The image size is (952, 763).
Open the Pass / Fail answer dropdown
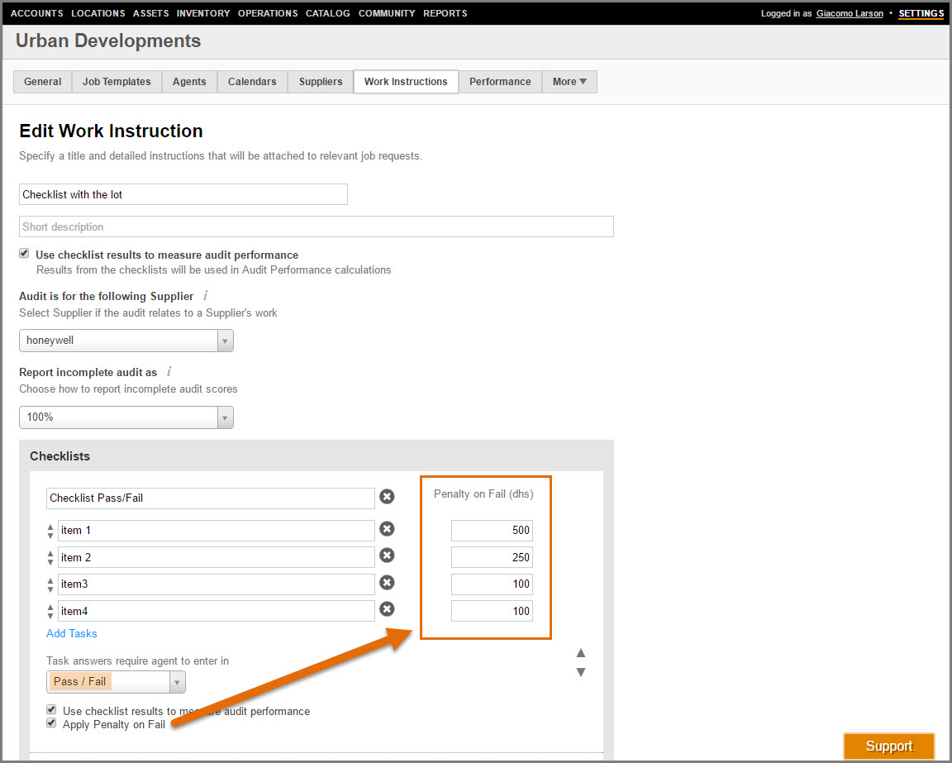[x=116, y=682]
